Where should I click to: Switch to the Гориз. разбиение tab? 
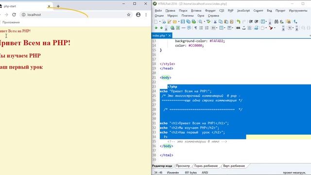206,166
